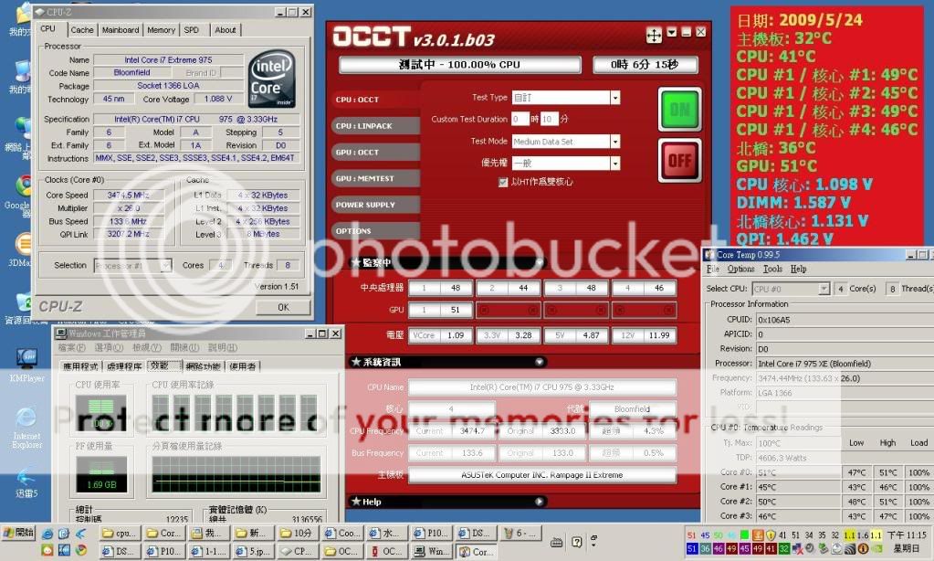Open the processor Selection dropdown in CPU-Z
The height and width of the screenshot is (561, 934).
(x=165, y=265)
